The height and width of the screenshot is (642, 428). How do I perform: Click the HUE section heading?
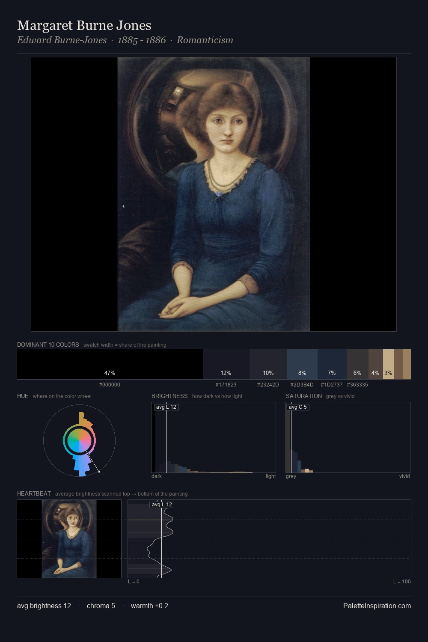tap(23, 396)
